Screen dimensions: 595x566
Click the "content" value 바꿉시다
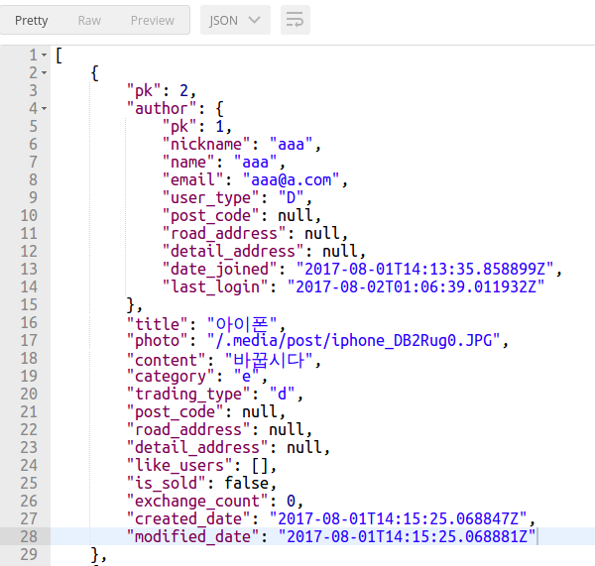tap(269, 360)
